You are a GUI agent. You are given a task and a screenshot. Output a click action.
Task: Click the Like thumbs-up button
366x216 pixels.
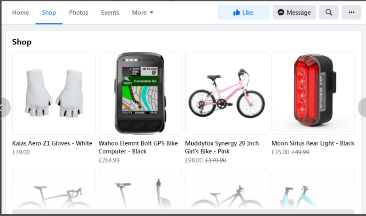coord(243,12)
